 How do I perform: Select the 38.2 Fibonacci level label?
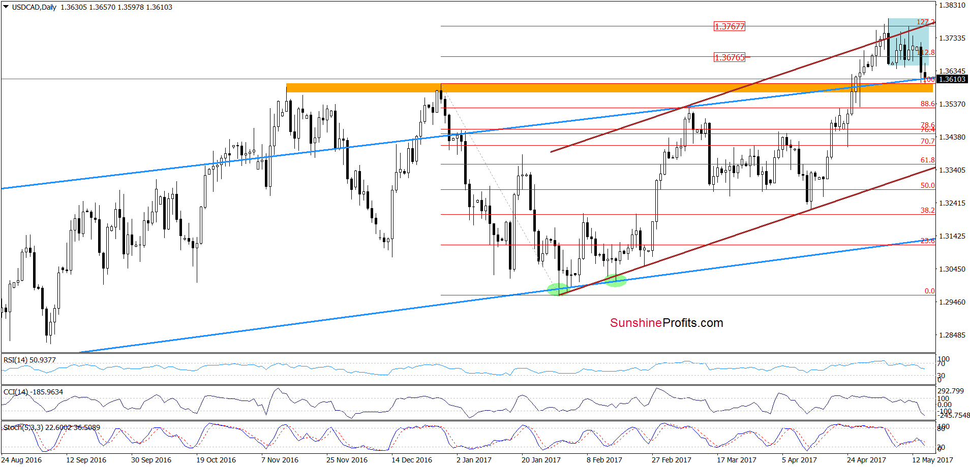point(927,210)
